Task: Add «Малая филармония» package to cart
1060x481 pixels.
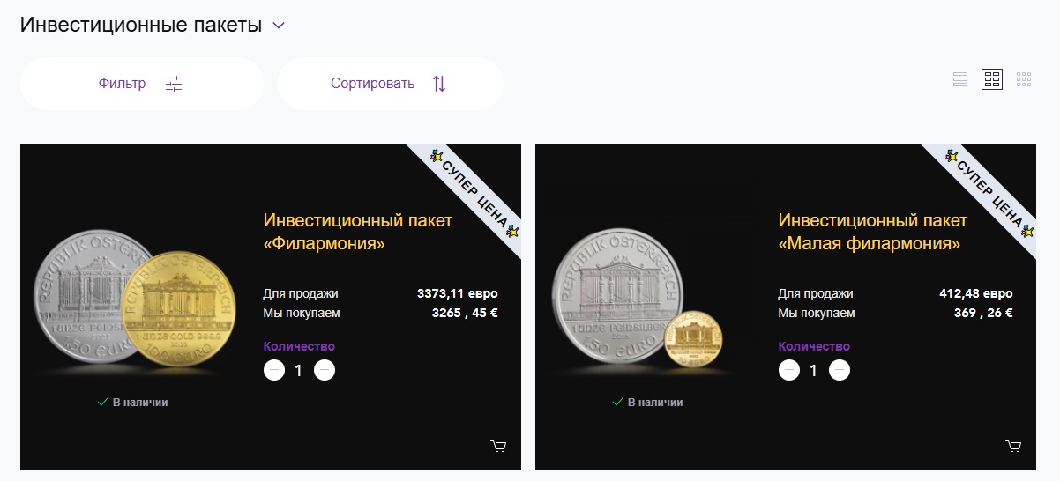Action: (x=1013, y=447)
